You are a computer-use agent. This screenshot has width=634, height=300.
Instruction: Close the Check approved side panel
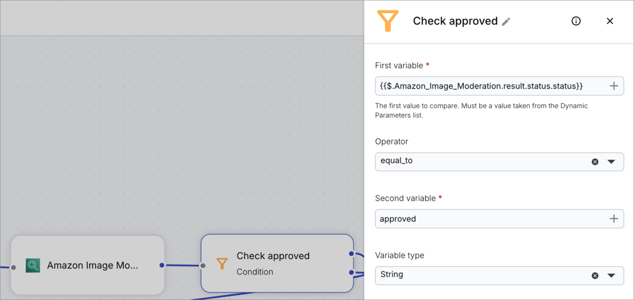click(x=610, y=21)
